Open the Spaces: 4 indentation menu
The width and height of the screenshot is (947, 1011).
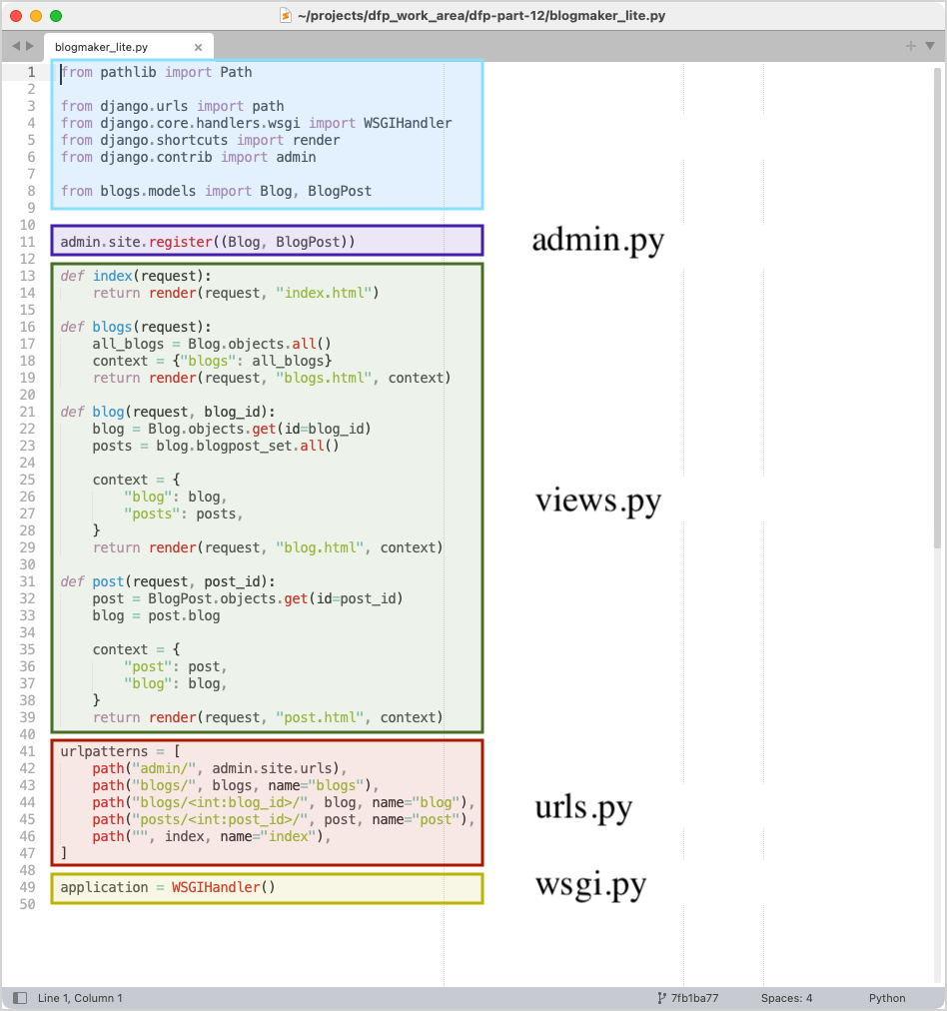point(786,998)
